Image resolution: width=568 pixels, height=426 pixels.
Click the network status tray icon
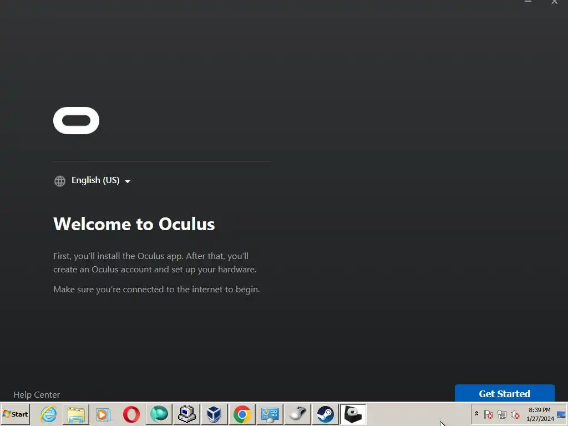click(x=501, y=414)
